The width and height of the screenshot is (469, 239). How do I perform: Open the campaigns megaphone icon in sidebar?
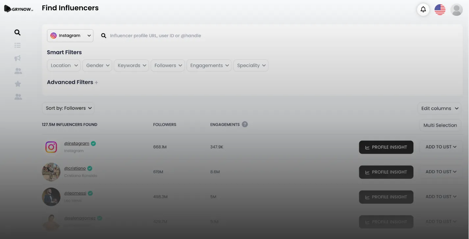[18, 58]
